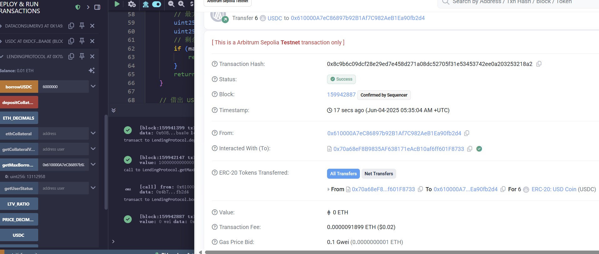Expand borrowUSDC function parameters
Viewport: 599px width, 254px height.
tap(93, 86)
